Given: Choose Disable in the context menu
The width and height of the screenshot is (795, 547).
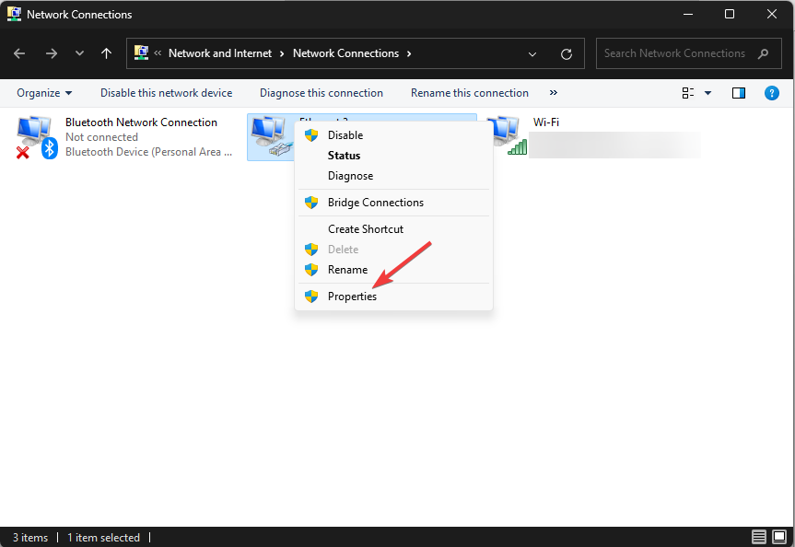Looking at the screenshot, I should click(393, 135).
